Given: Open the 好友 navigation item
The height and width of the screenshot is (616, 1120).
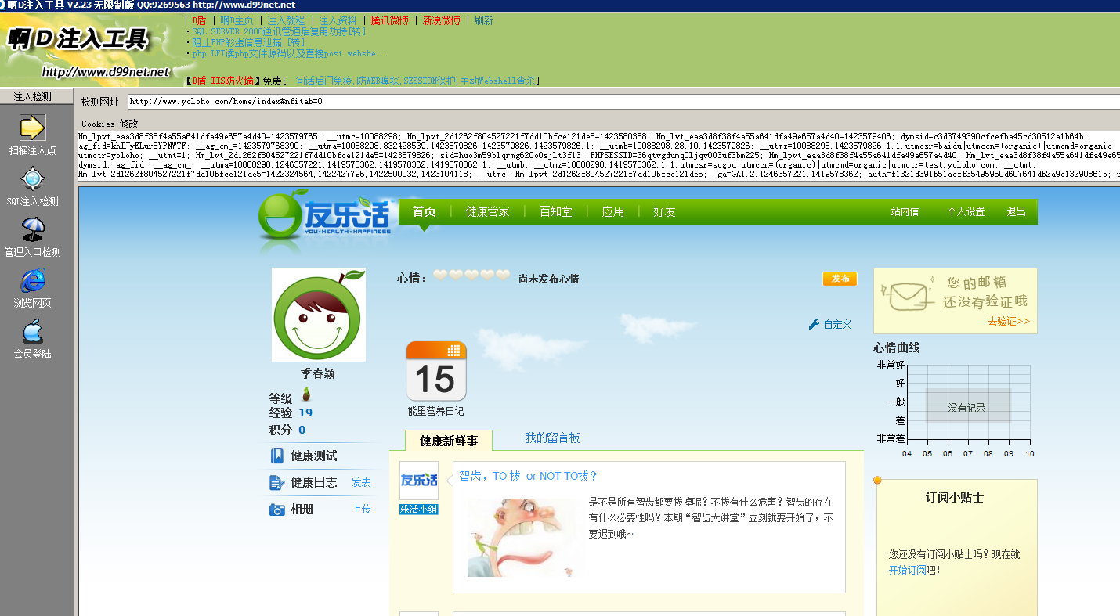Looking at the screenshot, I should [x=664, y=211].
